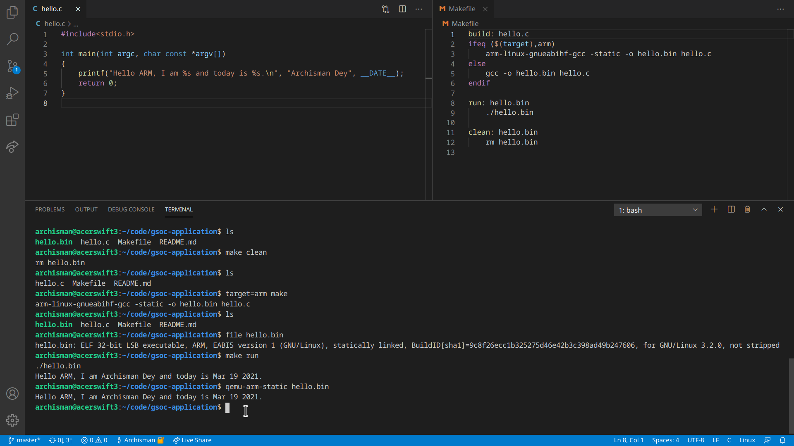Open the '1: bash' terminal selector dropdown
The height and width of the screenshot is (446, 794).
click(x=658, y=210)
